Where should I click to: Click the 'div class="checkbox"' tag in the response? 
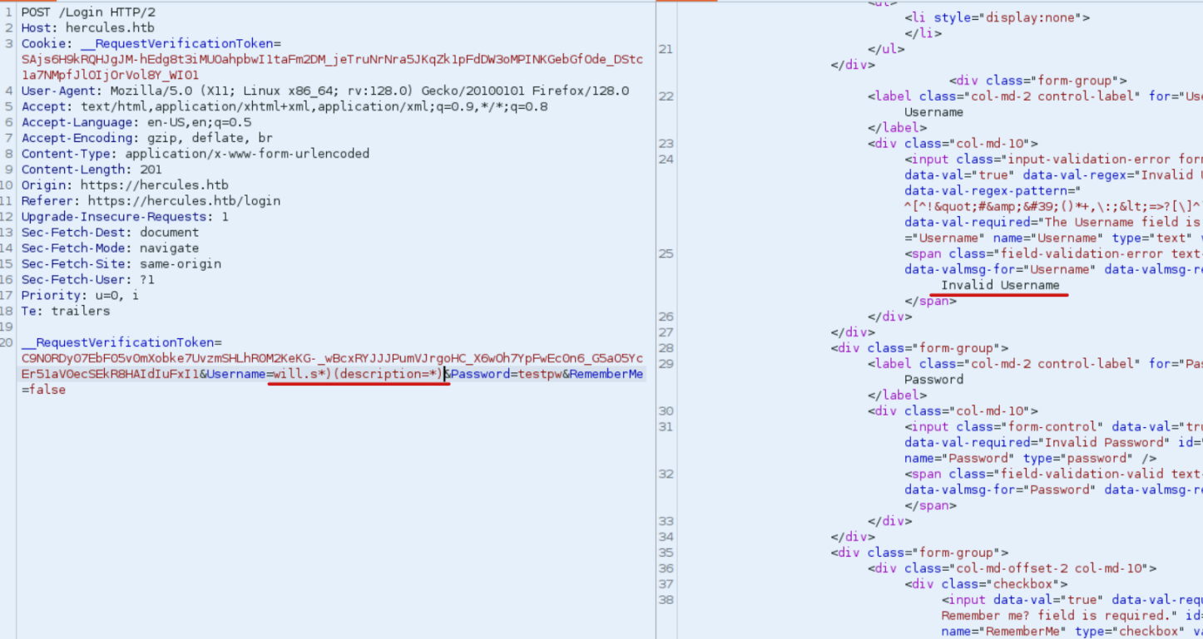[987, 584]
